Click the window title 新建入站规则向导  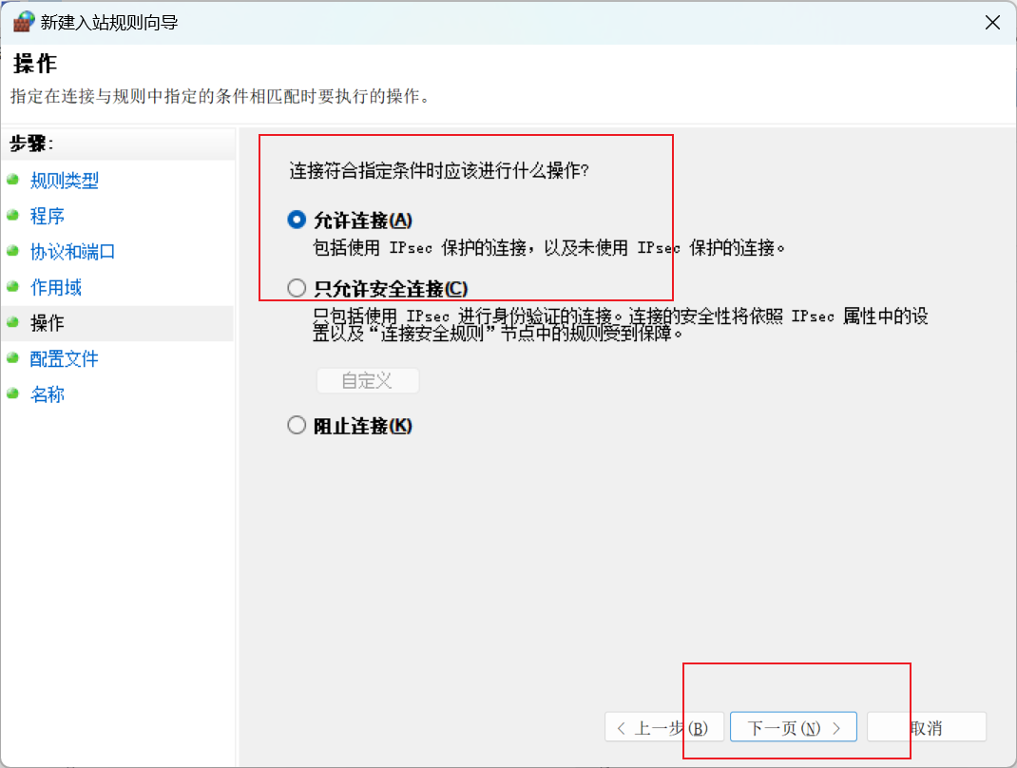[x=109, y=23]
